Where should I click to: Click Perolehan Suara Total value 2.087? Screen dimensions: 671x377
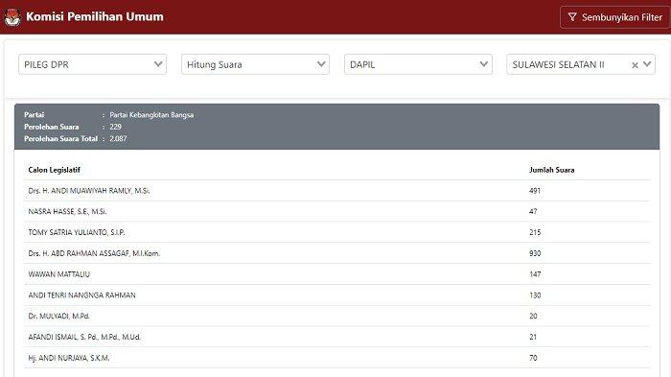[x=118, y=138]
